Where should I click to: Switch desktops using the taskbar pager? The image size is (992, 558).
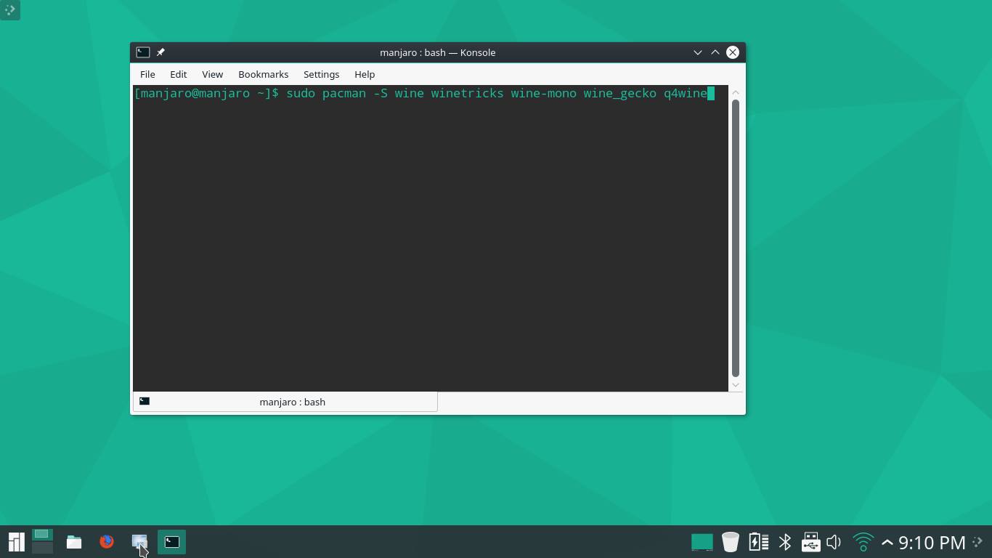[41, 541]
